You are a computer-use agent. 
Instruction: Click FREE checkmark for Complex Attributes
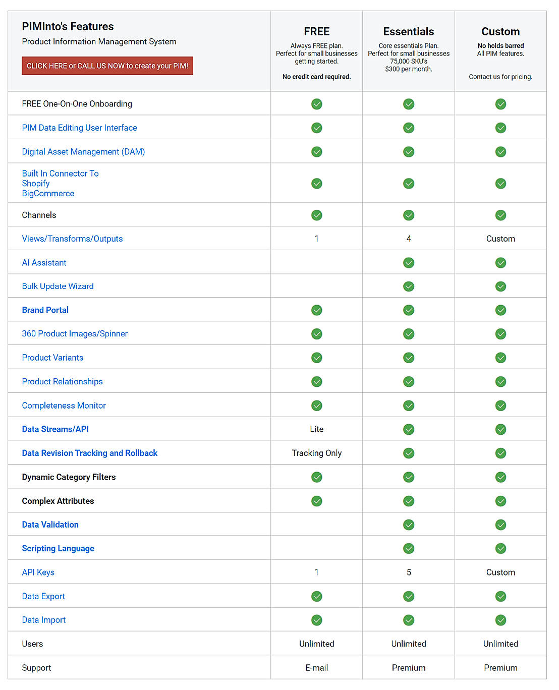coord(316,501)
